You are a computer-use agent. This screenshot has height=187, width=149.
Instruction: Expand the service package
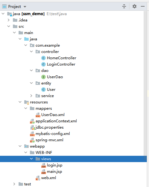click(31, 96)
